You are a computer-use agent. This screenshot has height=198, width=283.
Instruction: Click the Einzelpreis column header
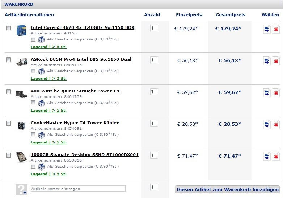click(x=189, y=15)
